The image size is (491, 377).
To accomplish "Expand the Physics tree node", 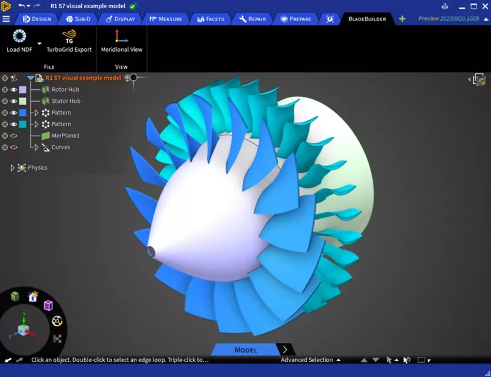I will coord(12,168).
